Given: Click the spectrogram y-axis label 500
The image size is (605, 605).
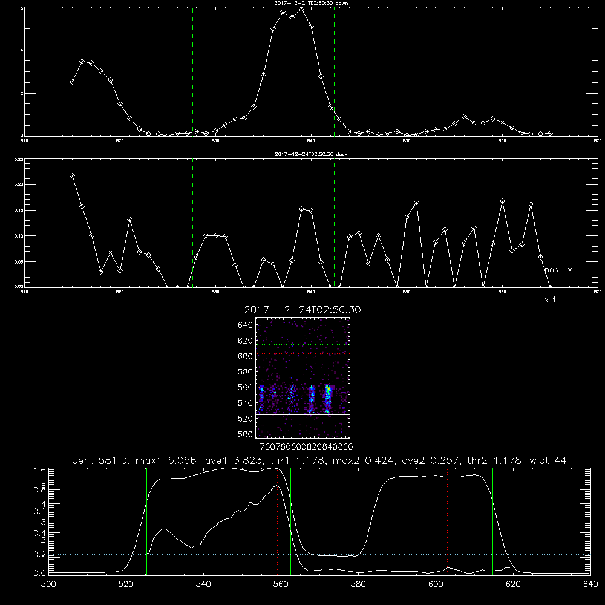Looking at the screenshot, I should click(245, 434).
